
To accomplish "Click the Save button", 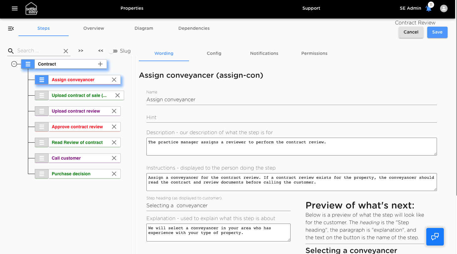I will pos(437,32).
